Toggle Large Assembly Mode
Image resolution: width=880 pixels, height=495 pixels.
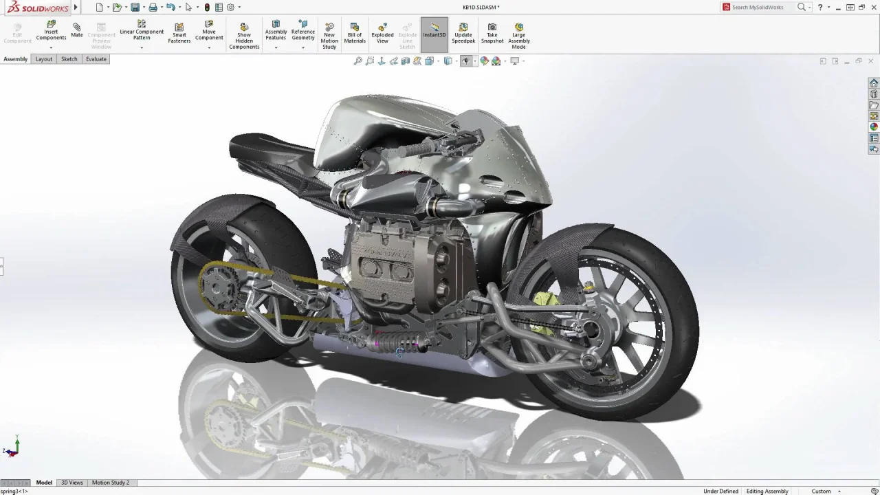[519, 34]
